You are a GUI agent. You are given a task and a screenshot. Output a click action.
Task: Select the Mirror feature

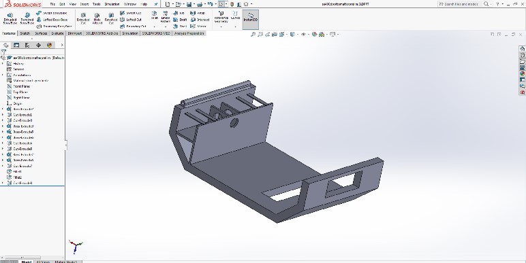[198, 27]
